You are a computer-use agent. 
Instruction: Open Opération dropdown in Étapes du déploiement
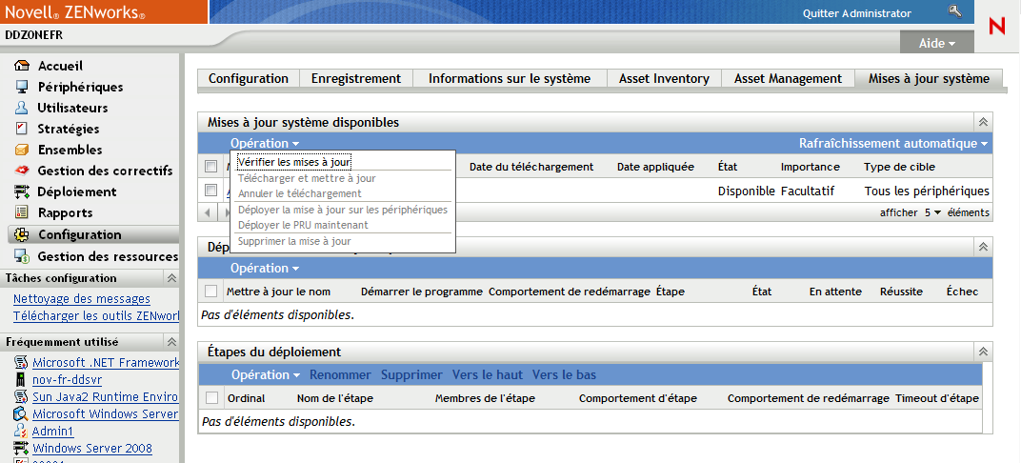tap(266, 375)
